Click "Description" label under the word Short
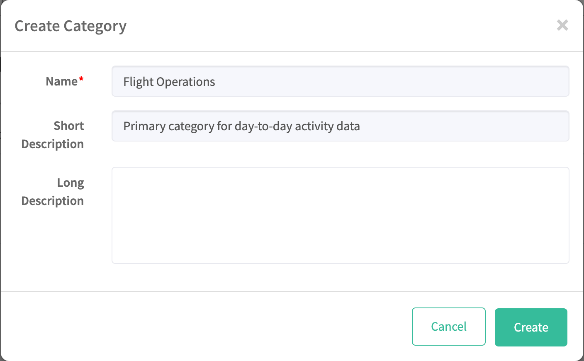Image resolution: width=584 pixels, height=361 pixels. point(53,144)
